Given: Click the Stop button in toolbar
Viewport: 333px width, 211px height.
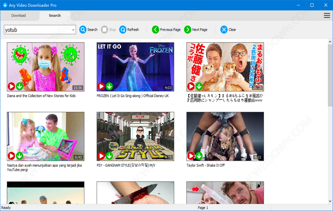Looking at the screenshot, I should coord(108,30).
